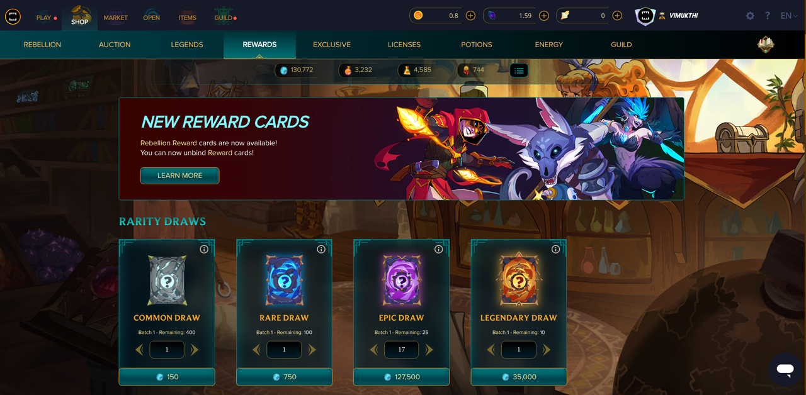Select the Auction tab
Screen dimensions: 806x395
pyautogui.click(x=115, y=45)
